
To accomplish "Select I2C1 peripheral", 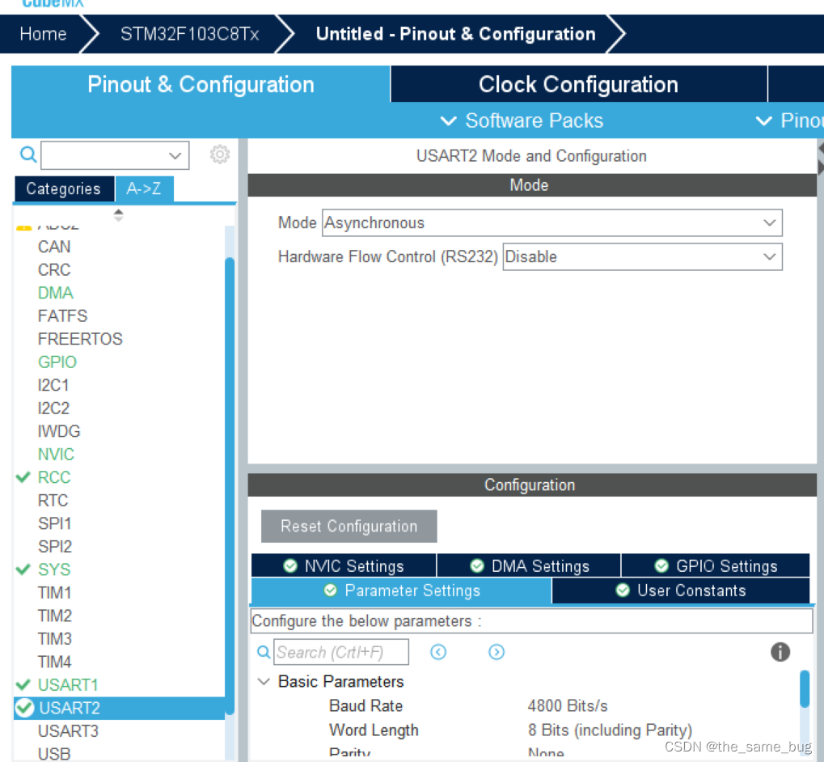I will pyautogui.click(x=53, y=385).
